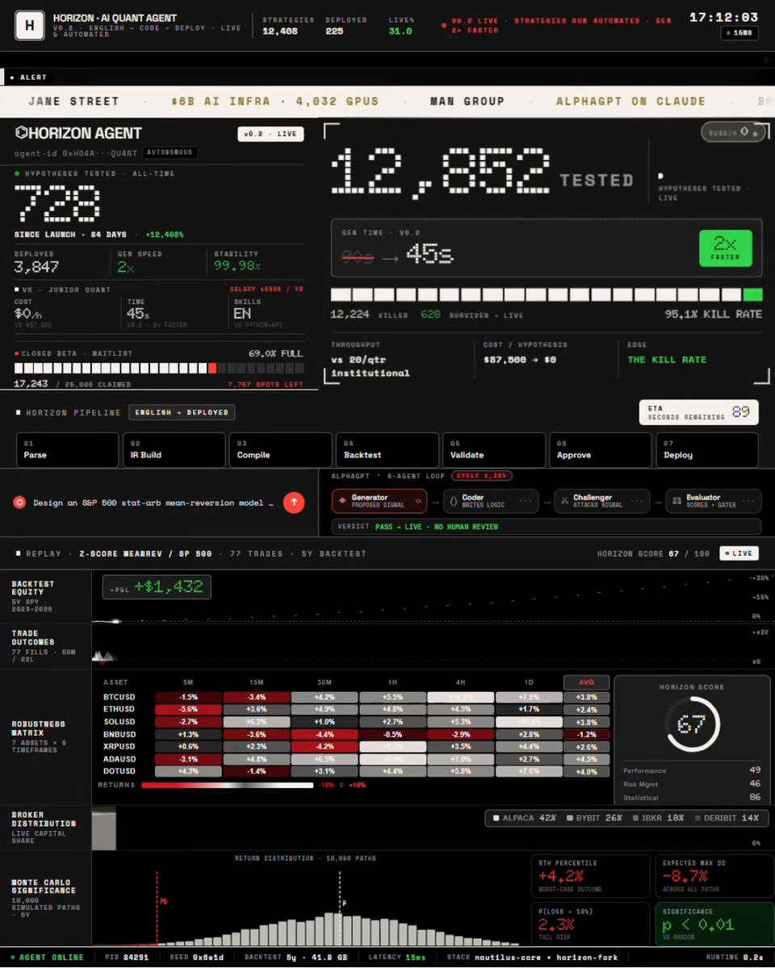Click the BYBIT 26% legend swatch

pyautogui.click(x=570, y=818)
